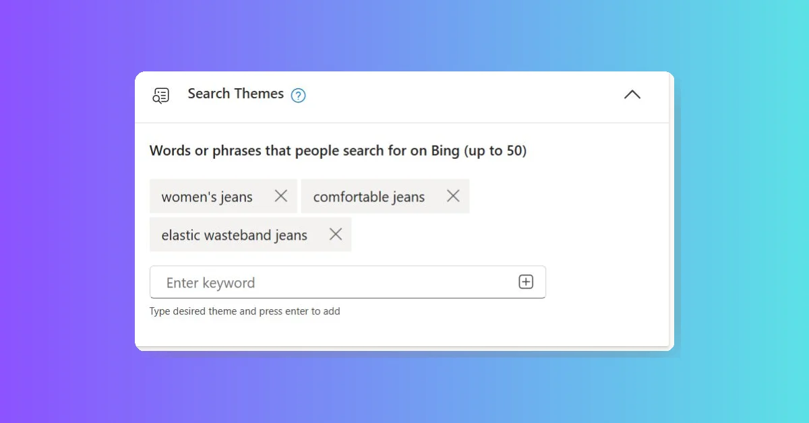Select the "elastic wasteband jeans" keyword chip

(234, 234)
